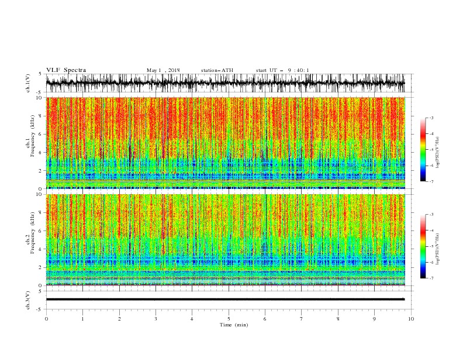Click the 'VLF Spectra' title text
This screenshot has height=358, width=463.
pyautogui.click(x=66, y=70)
